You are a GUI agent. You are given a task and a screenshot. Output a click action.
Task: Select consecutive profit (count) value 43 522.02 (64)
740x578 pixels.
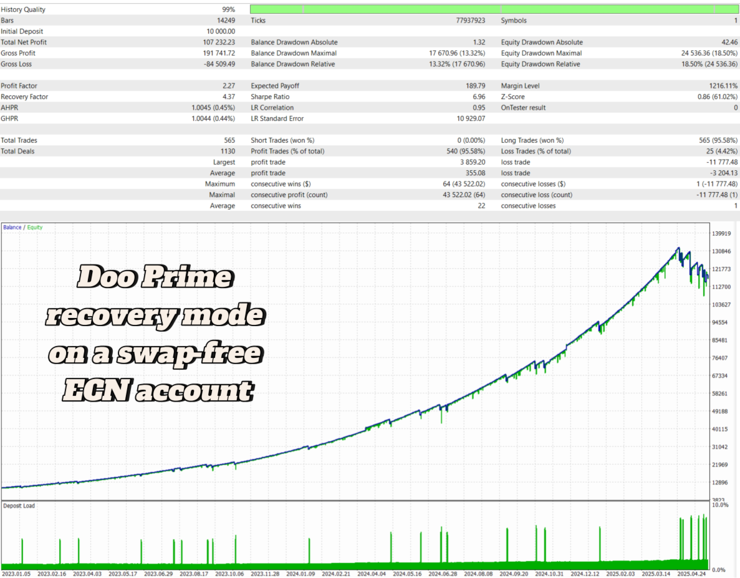pyautogui.click(x=464, y=194)
